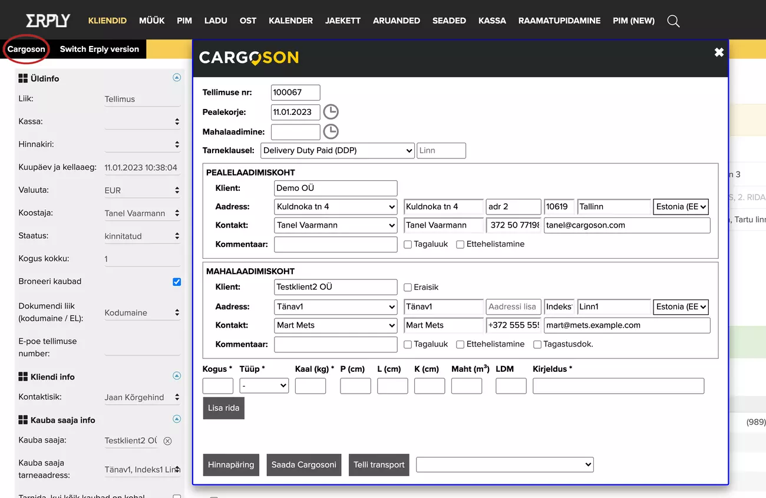Open the Kuldnoka tn 4 address dropdown
The height and width of the screenshot is (498, 766).
pyautogui.click(x=336, y=206)
